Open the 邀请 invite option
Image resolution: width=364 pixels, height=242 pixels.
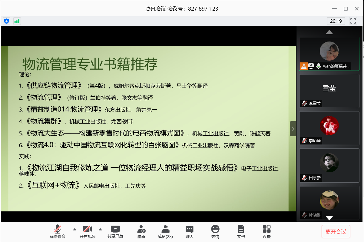click(141, 232)
